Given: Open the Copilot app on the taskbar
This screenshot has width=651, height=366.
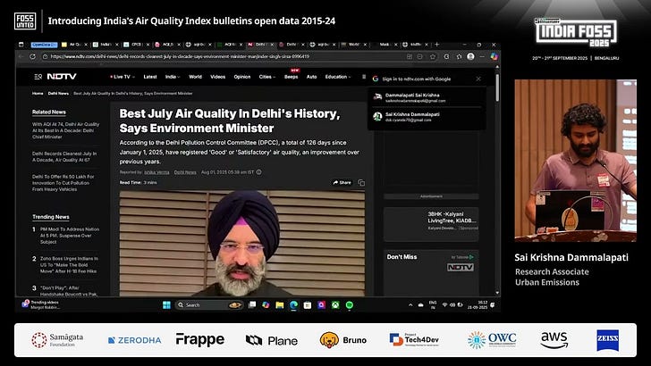Looking at the screenshot, I should [266, 305].
